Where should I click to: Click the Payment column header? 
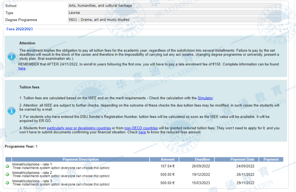(271, 159)
